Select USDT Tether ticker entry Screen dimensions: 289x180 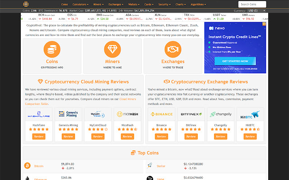pos(227,17)
